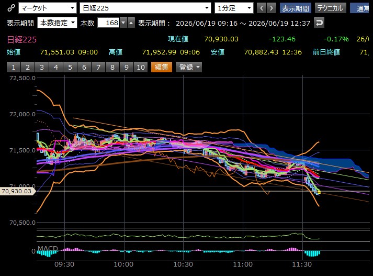Click the -123.46 change value
Image resolution: width=373 pixels, height=276 pixels.
(x=282, y=39)
